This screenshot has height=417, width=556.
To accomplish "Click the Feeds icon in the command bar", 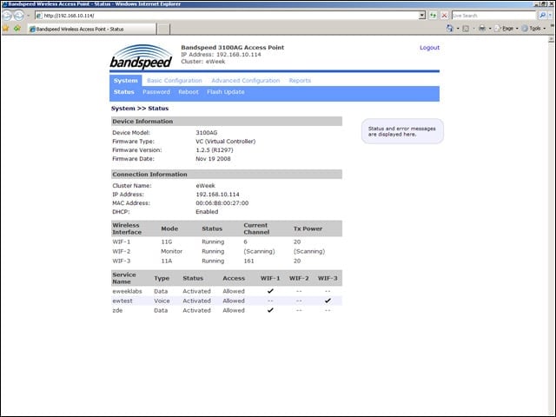I will click(466, 29).
